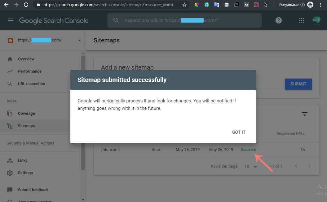
Task: Open the Google apps grid icon
Action: tap(301, 20)
